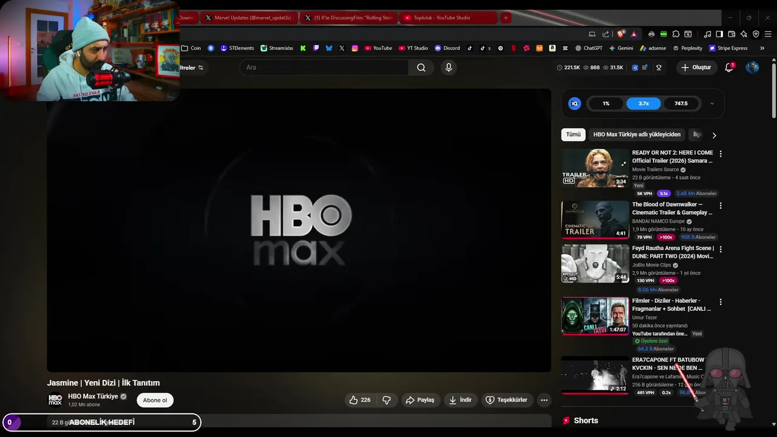777x437 pixels.
Task: Click the 221.5K vidIQ views stat
Action: (569, 67)
